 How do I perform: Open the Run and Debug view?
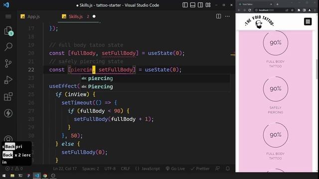coord(8,80)
